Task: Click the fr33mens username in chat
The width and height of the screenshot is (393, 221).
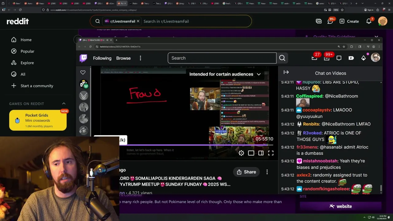Action: click(x=307, y=147)
